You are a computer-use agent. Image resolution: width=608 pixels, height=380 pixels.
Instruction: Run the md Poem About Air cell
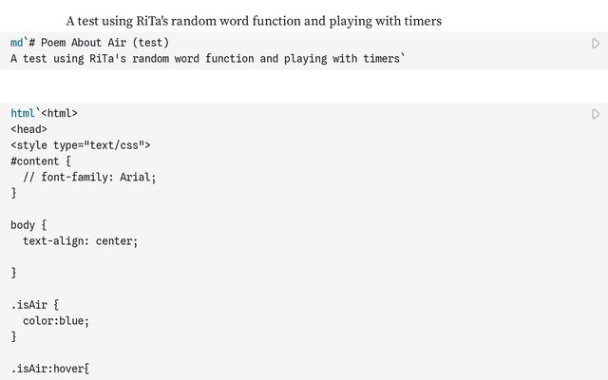(x=596, y=44)
